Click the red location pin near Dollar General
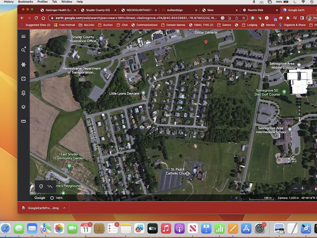The height and width of the screenshot is (238, 317). 206,42
